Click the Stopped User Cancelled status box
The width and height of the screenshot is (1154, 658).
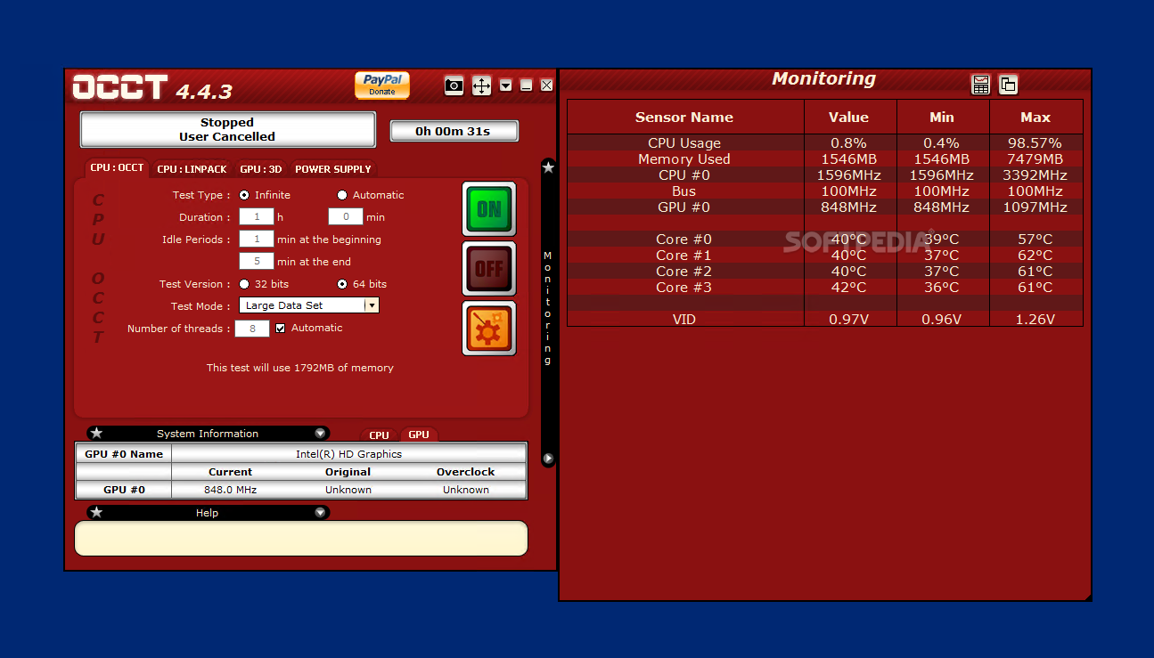click(227, 130)
